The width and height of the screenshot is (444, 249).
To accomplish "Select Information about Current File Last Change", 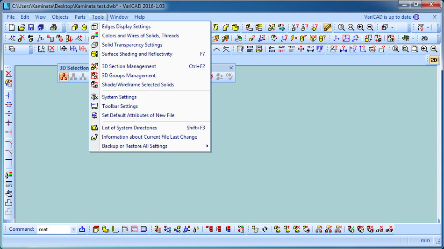I will (150, 137).
